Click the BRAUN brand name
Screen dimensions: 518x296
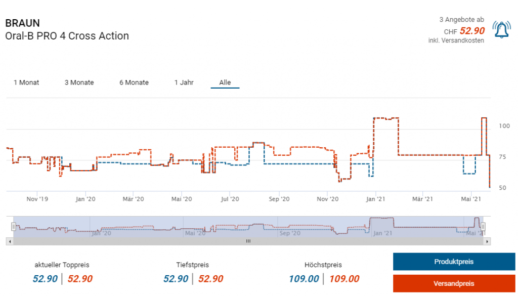[x=22, y=23]
